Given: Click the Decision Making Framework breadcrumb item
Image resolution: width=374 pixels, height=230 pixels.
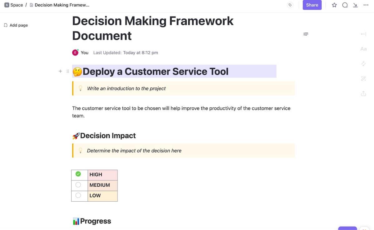Looking at the screenshot, I should (x=62, y=5).
